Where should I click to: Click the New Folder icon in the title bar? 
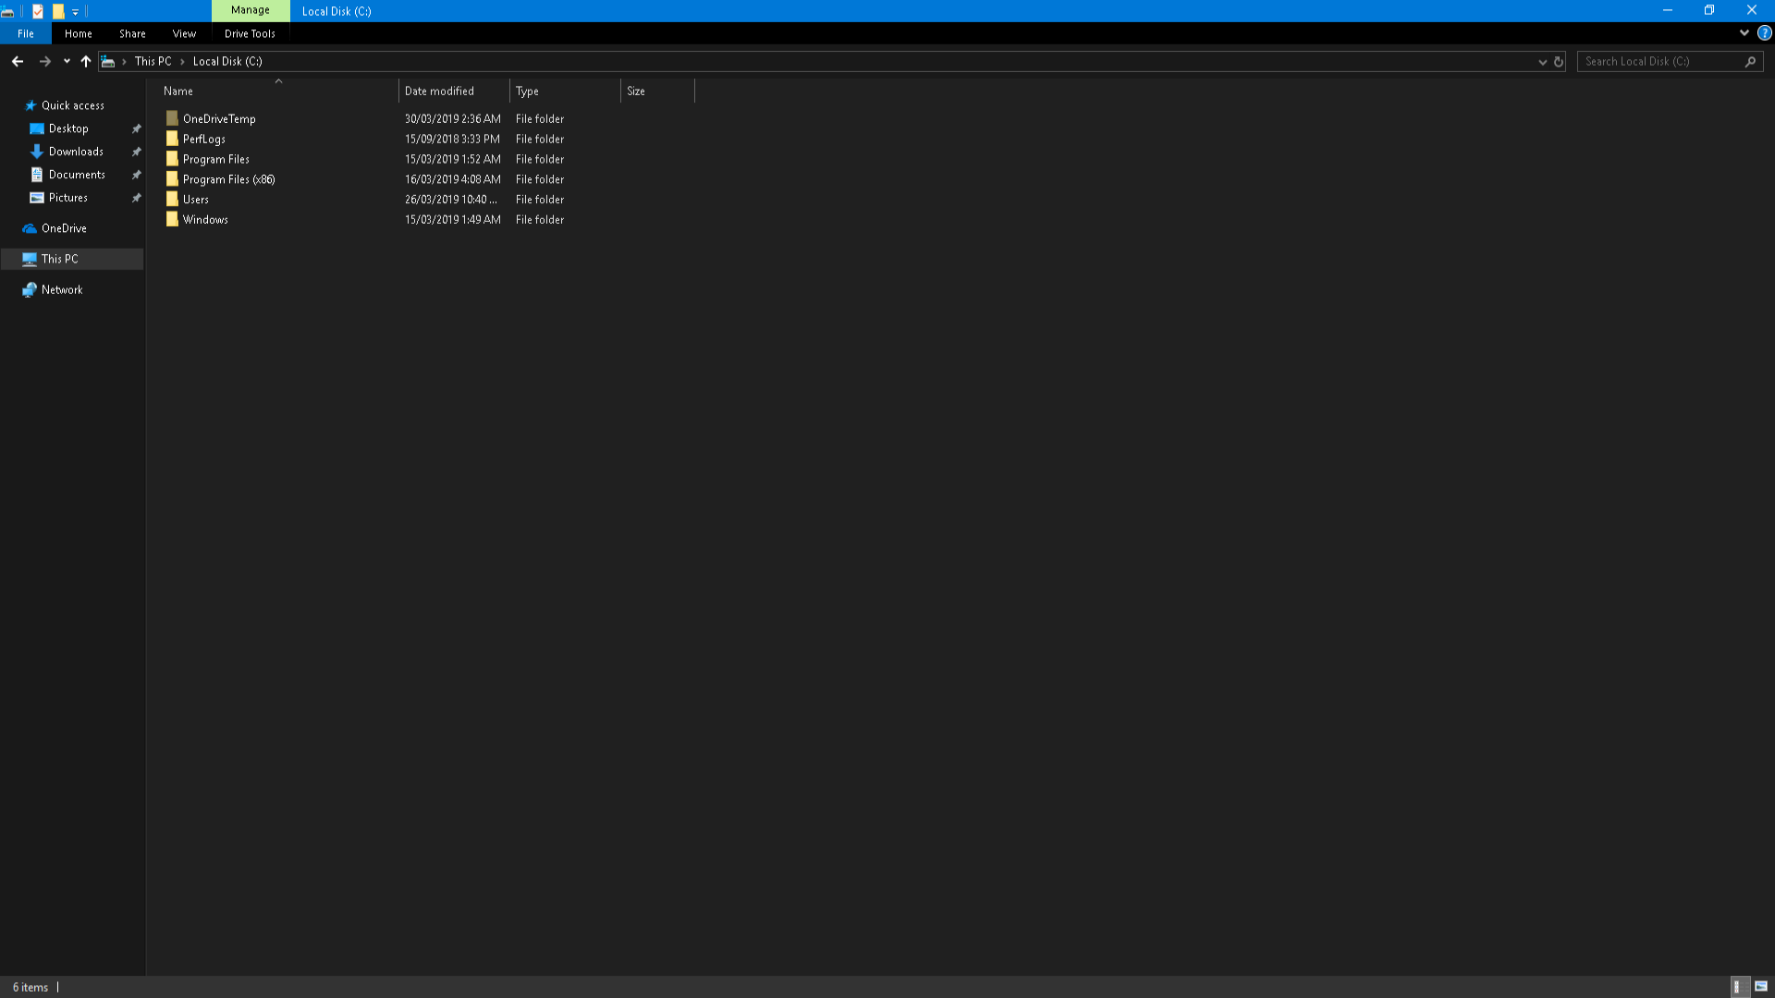(x=58, y=11)
